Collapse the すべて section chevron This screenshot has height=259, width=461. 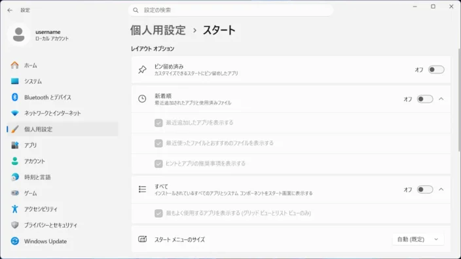point(441,190)
